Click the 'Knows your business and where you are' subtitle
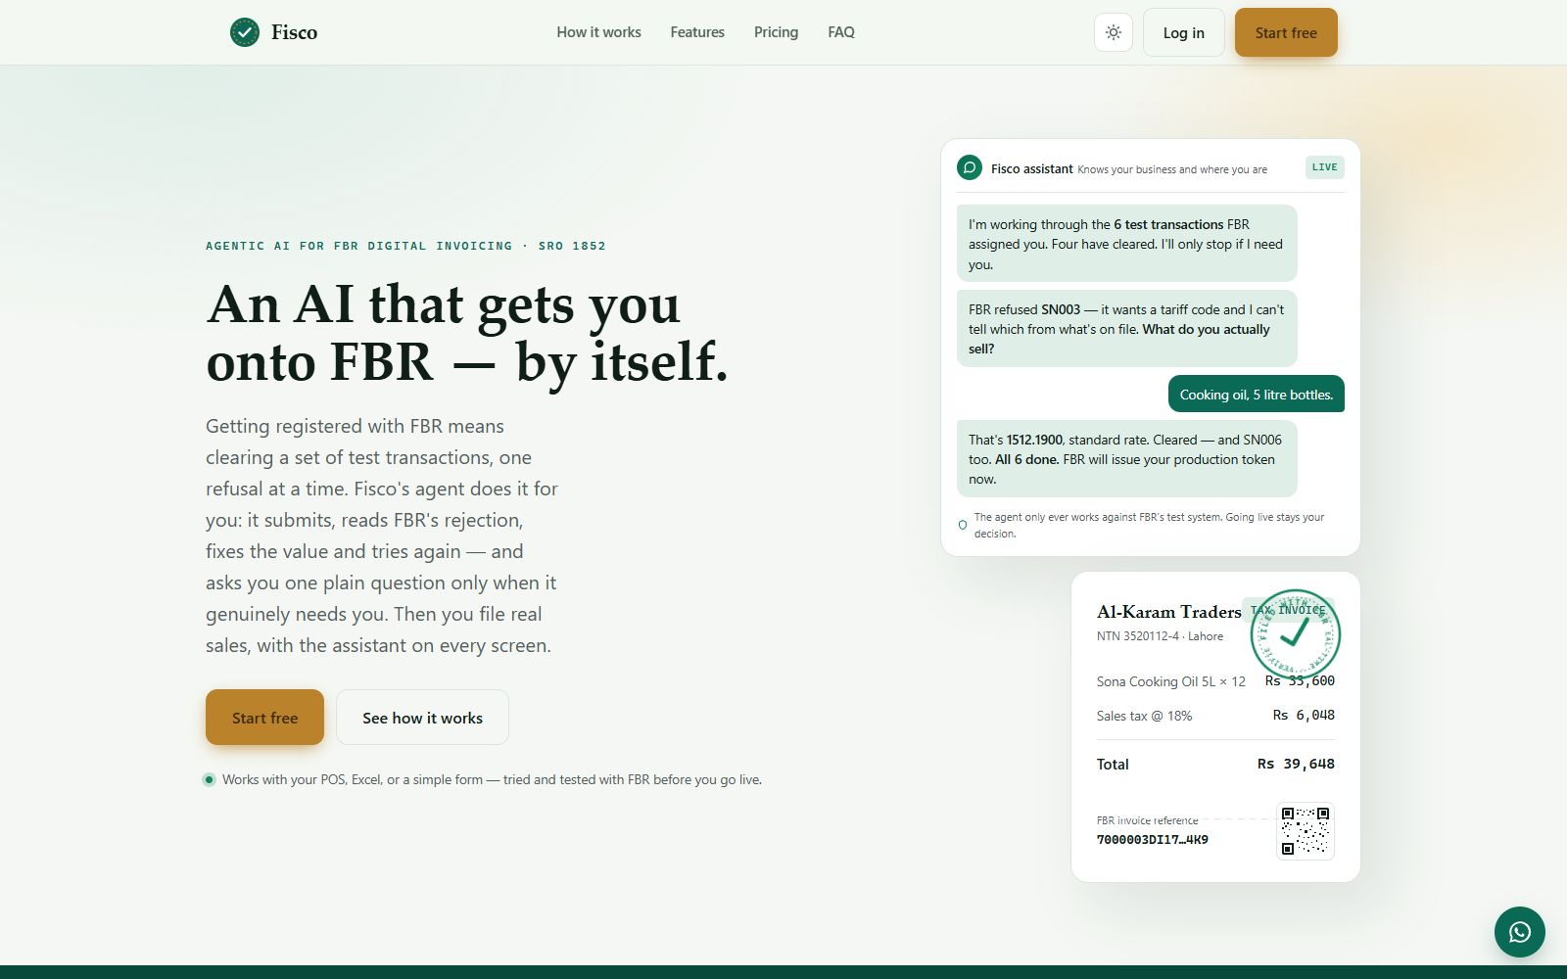 (x=1172, y=169)
